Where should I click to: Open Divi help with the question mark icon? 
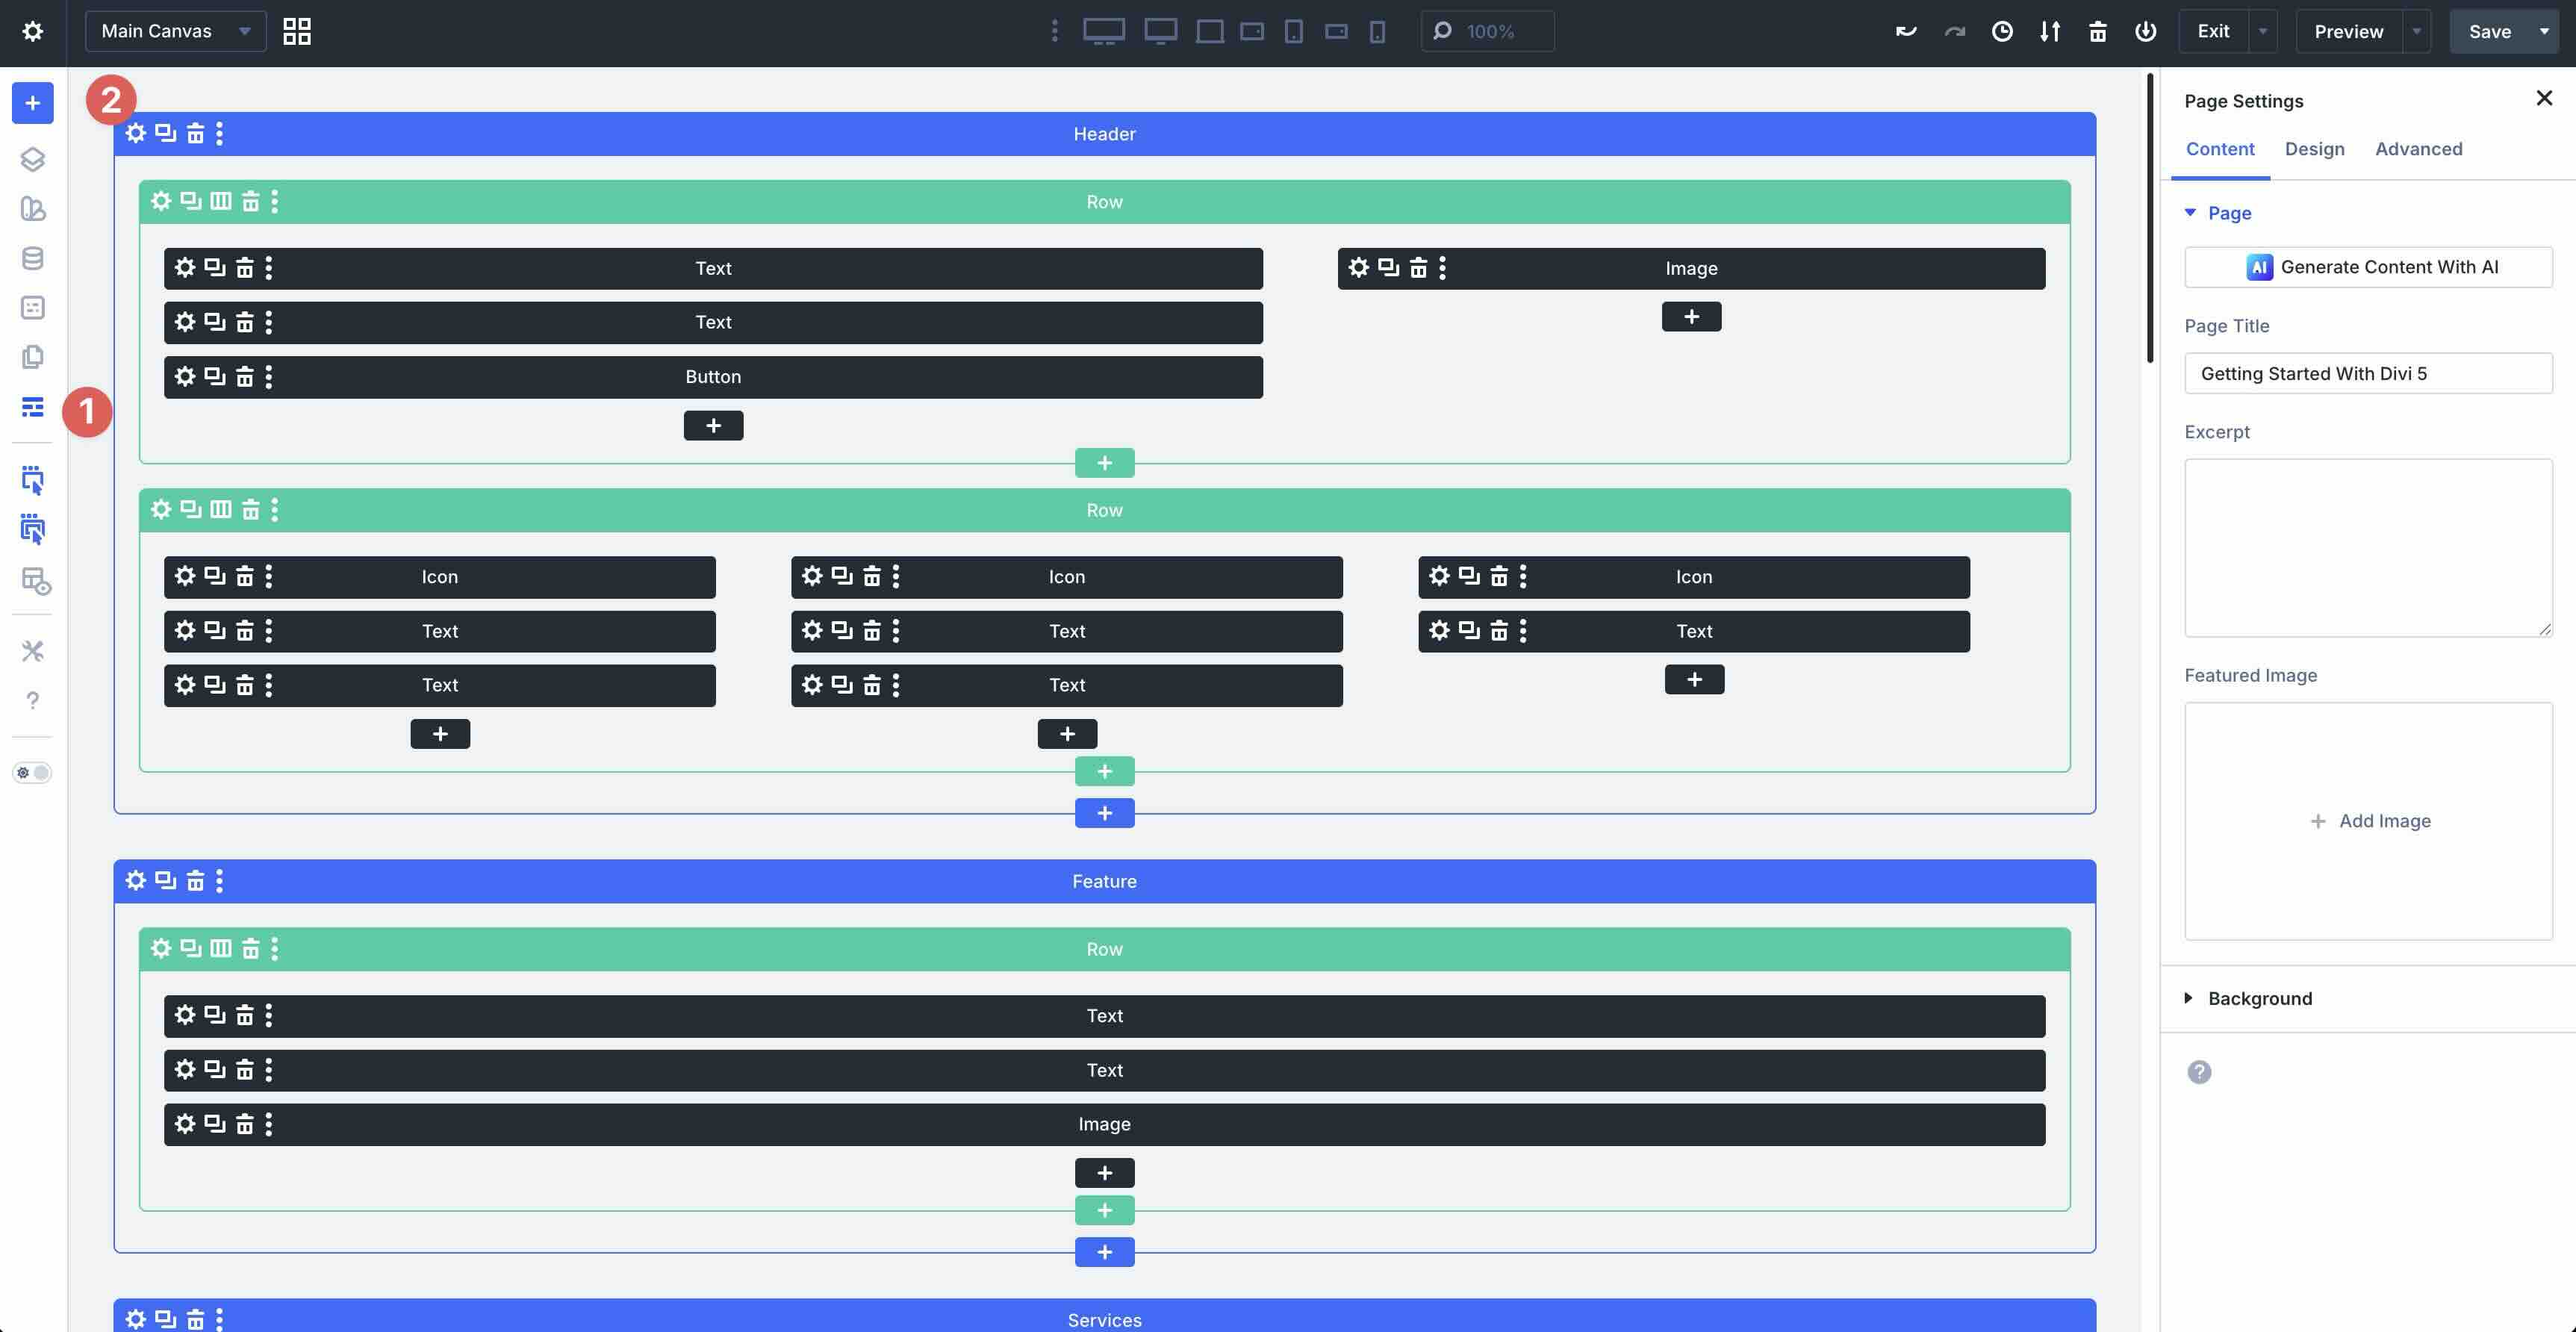pos(33,700)
